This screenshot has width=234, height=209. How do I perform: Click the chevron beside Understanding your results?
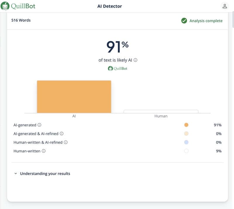click(x=16, y=174)
